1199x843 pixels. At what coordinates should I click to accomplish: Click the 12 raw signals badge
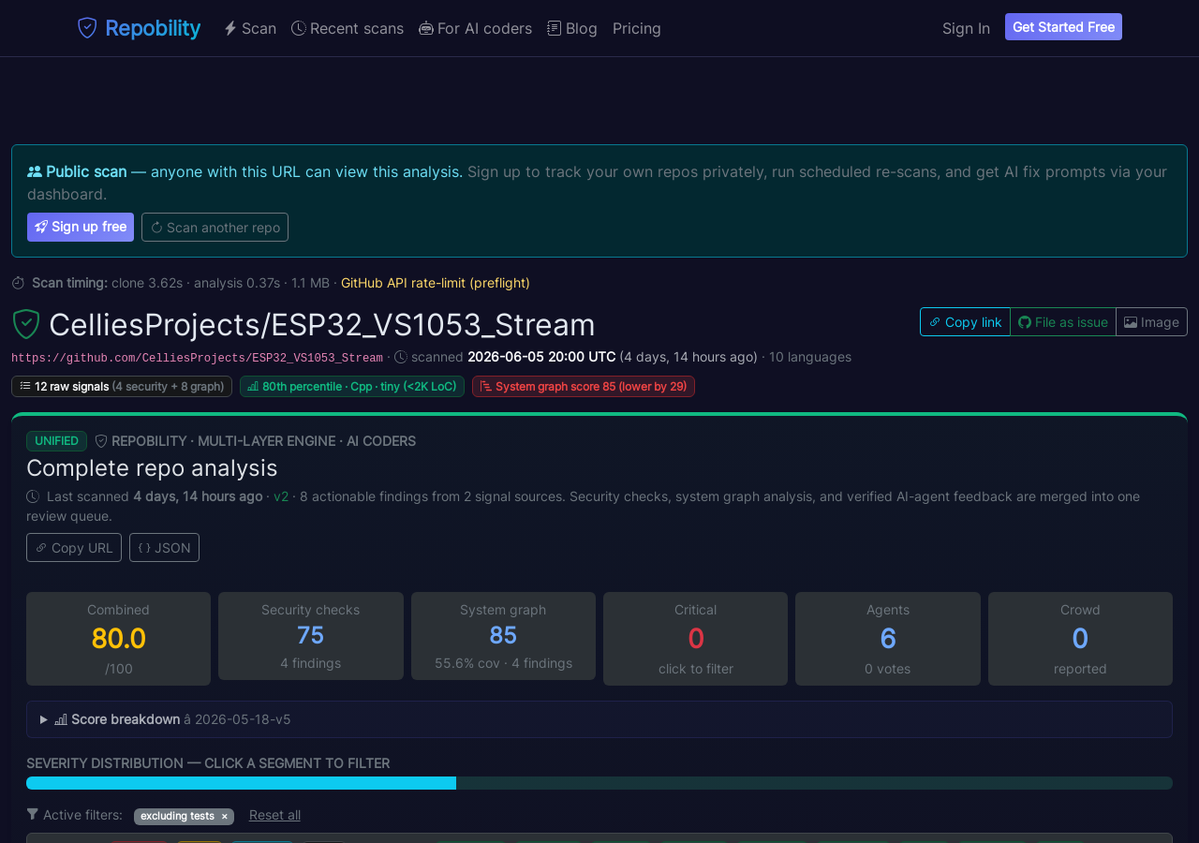coord(122,386)
